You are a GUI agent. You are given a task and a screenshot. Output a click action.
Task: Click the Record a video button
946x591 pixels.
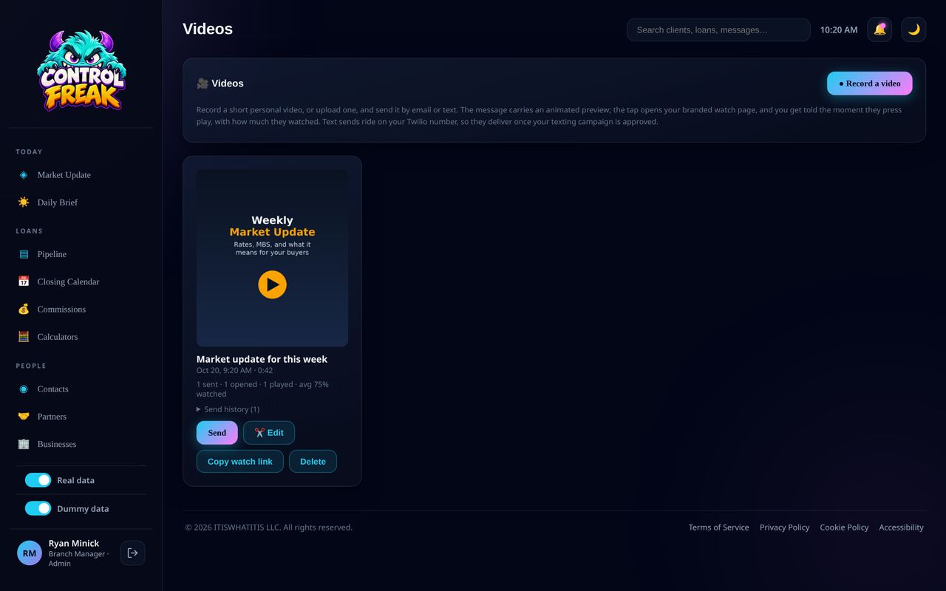[x=870, y=83]
